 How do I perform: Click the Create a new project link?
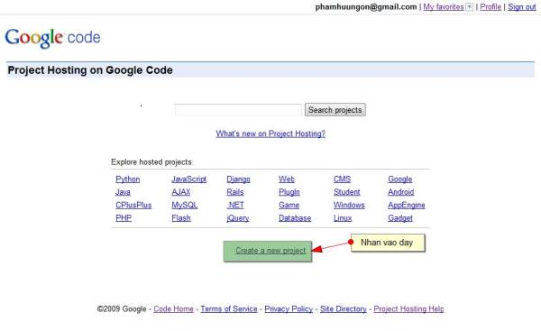(270, 251)
